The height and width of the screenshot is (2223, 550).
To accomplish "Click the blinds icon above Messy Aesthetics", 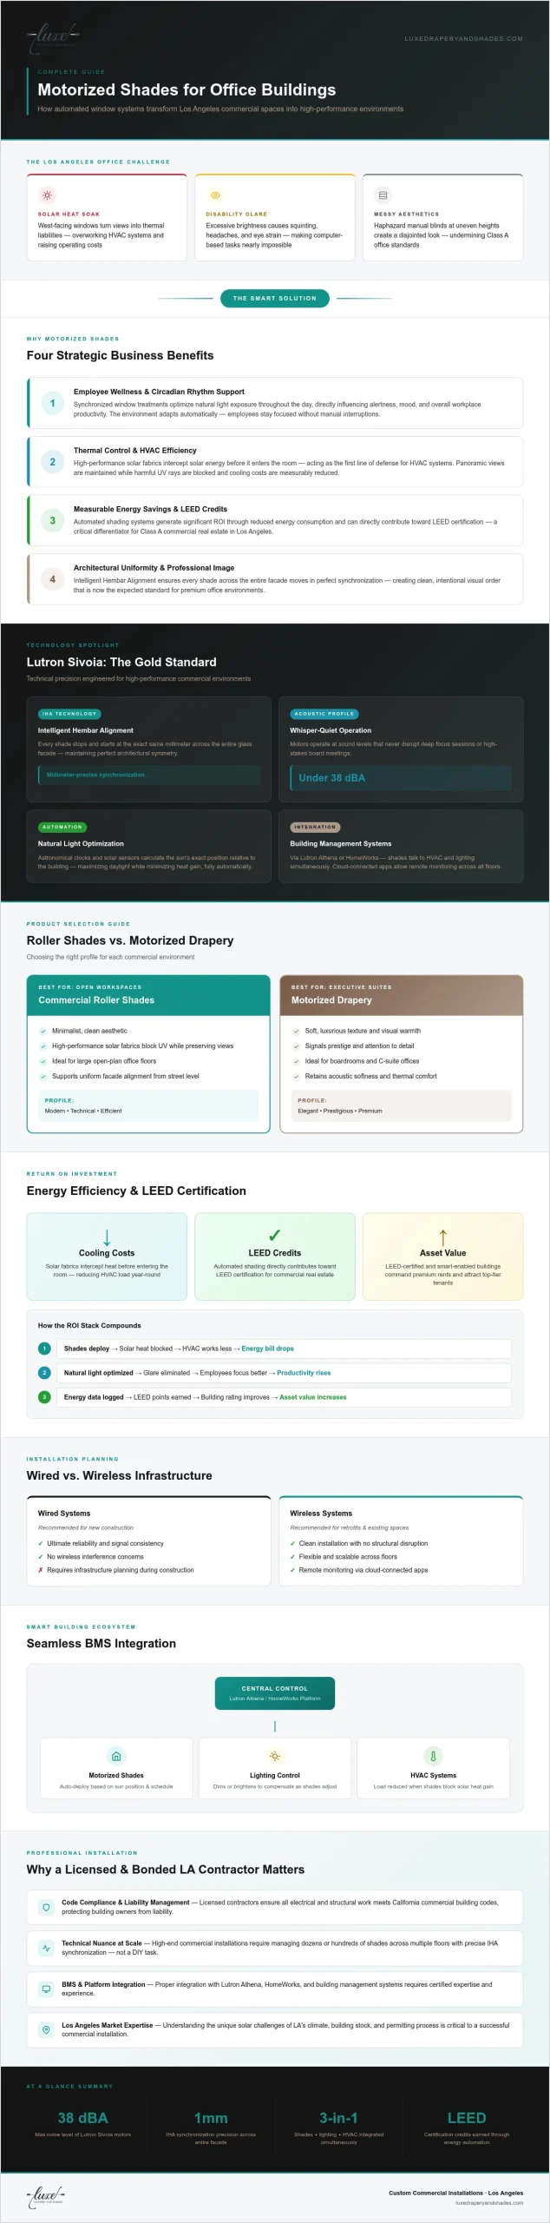I will tap(383, 195).
